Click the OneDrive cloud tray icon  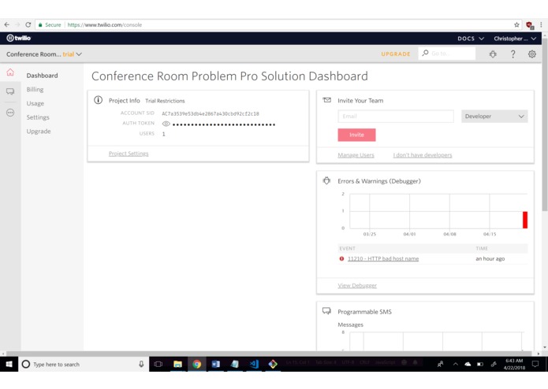468,364
